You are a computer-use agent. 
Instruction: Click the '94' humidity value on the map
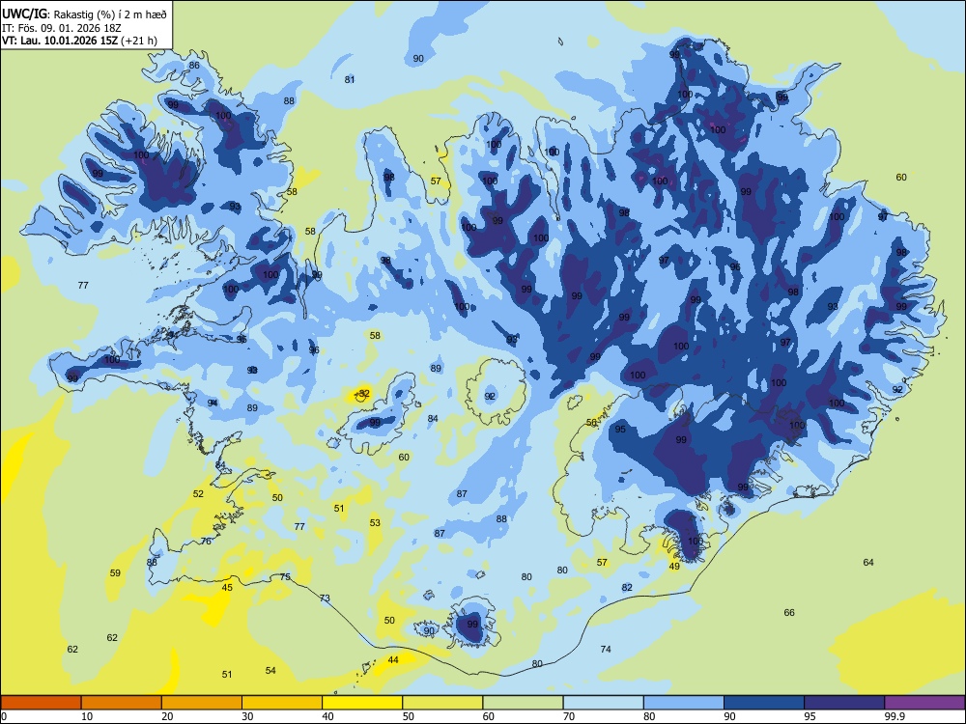213,403
